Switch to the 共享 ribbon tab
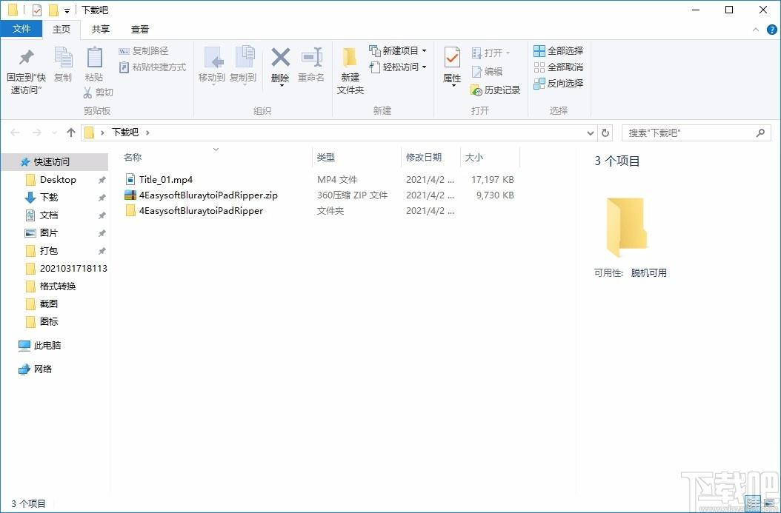 tap(101, 30)
